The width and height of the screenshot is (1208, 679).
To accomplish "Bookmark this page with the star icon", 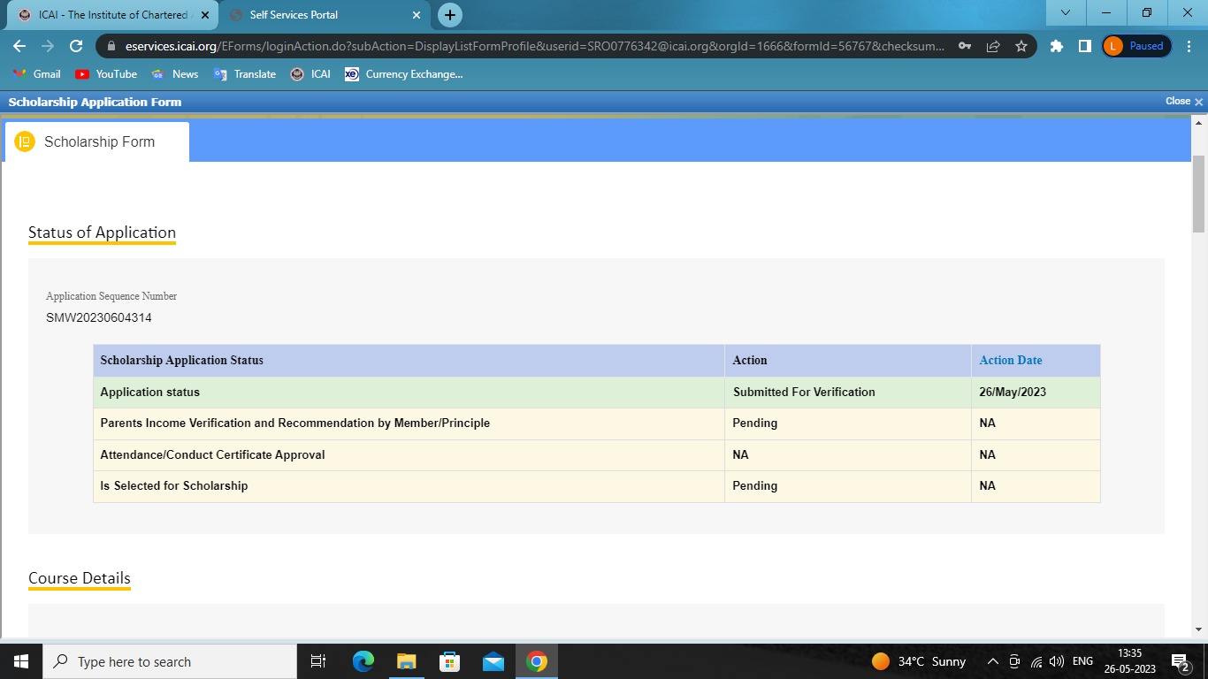I will 1021,46.
